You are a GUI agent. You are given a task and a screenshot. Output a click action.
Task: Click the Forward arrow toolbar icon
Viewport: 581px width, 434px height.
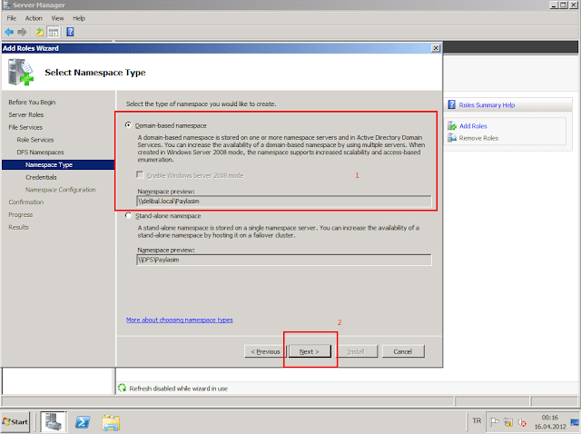point(23,32)
